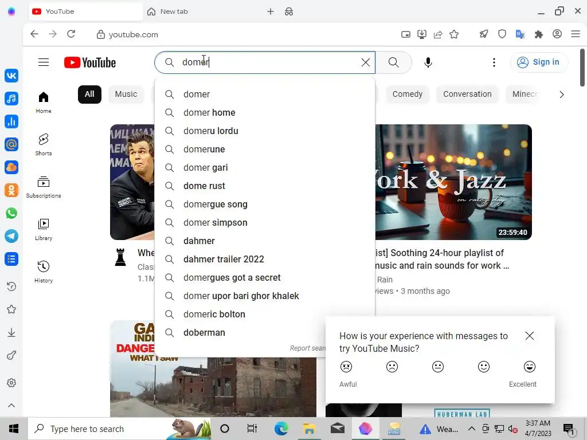Open the Mail.ru @ sidebar icon
Viewport: 587px width, 440px height.
point(11,144)
